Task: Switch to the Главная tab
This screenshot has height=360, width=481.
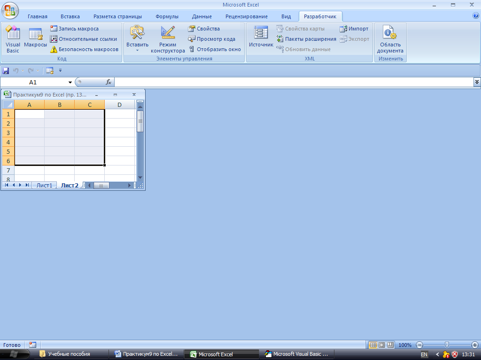Action: coord(38,16)
